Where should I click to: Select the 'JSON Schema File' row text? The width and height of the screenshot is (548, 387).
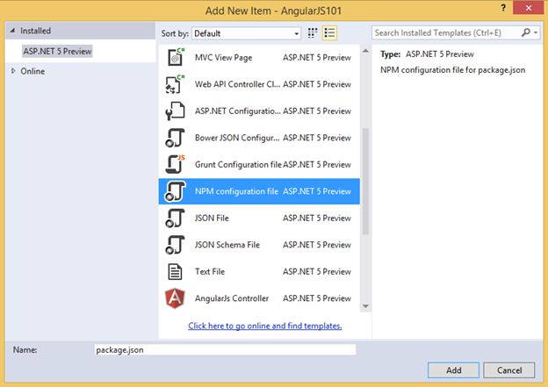click(227, 245)
